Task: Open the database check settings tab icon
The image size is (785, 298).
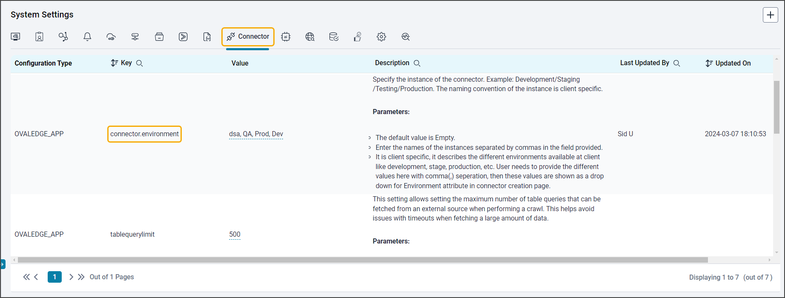Action: [x=334, y=37]
